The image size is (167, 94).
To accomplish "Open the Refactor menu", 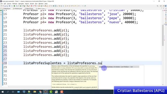I will tap(15, 4).
